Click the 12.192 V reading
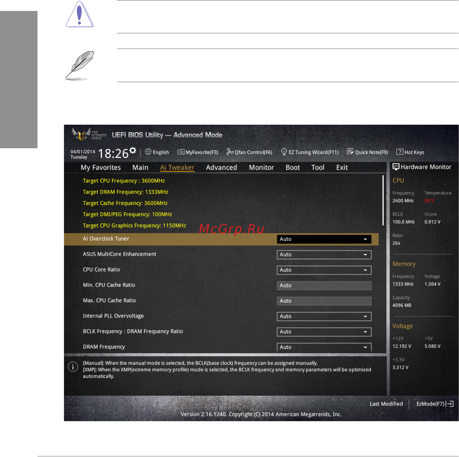Viewport: 459px width, 457px height. point(402,346)
